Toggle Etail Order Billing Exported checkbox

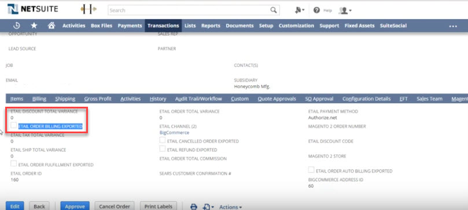pyautogui.click(x=14, y=125)
